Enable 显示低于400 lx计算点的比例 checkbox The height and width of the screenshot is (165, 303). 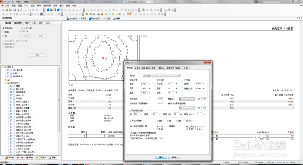pos(131,138)
